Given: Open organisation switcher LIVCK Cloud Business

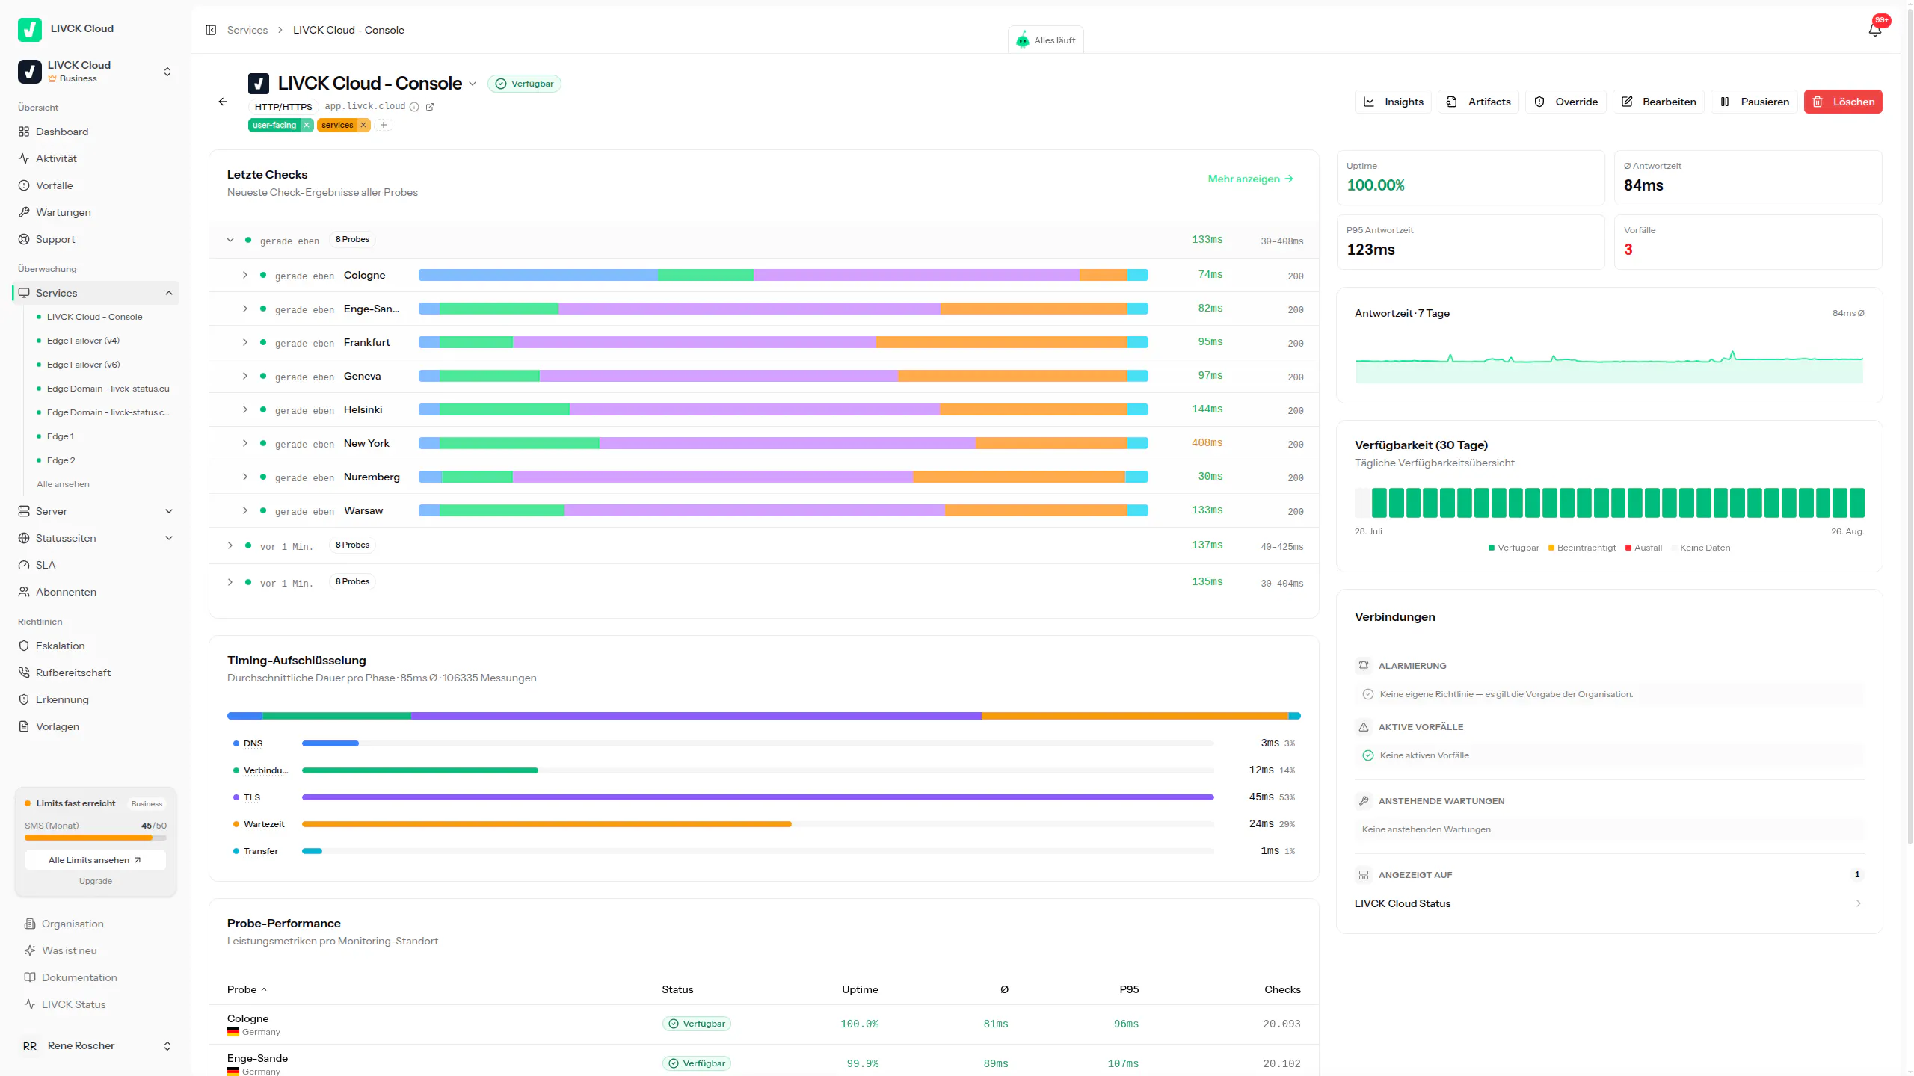Looking at the screenshot, I should 96,71.
